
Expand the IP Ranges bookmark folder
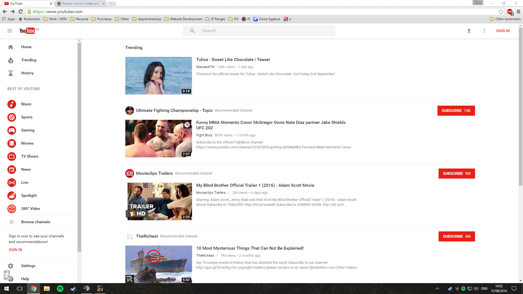point(215,19)
